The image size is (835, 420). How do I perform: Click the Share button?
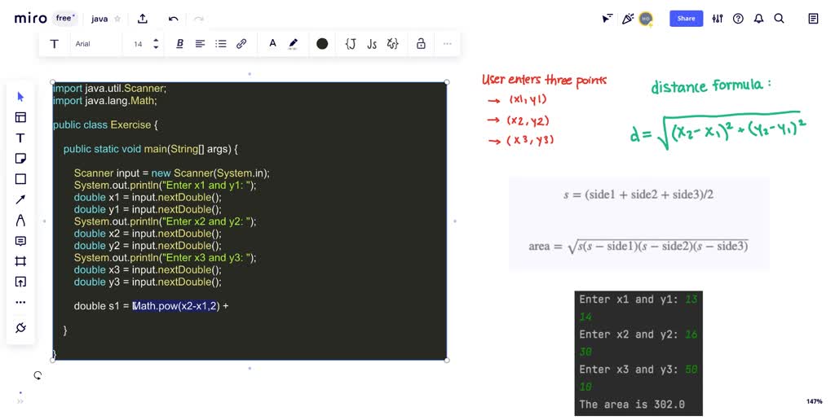686,19
